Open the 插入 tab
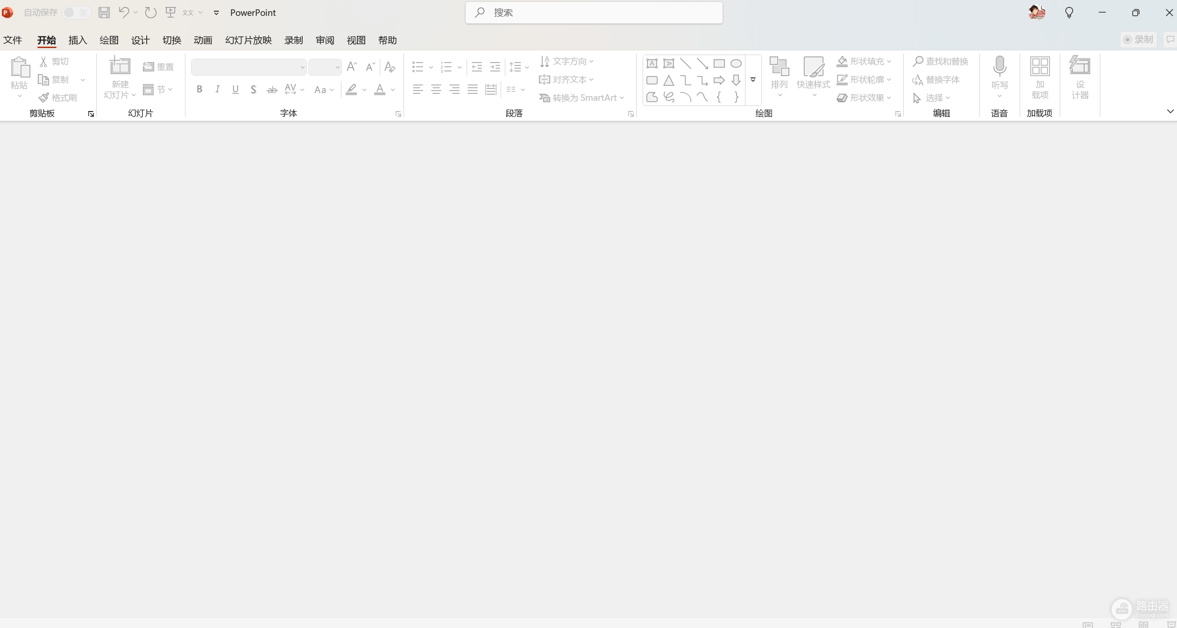 pos(78,40)
